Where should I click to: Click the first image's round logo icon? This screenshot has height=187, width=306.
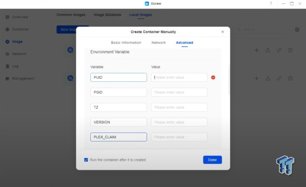(x=70, y=50)
